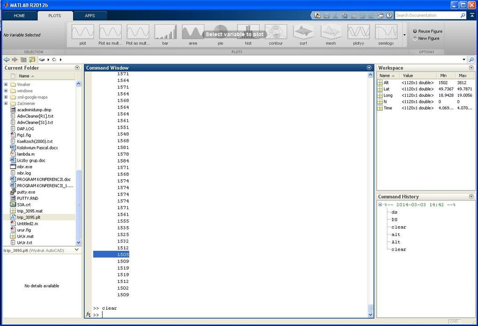Click the Search Documentation magnifier icon
The width and height of the screenshot is (478, 326).
click(x=463, y=15)
